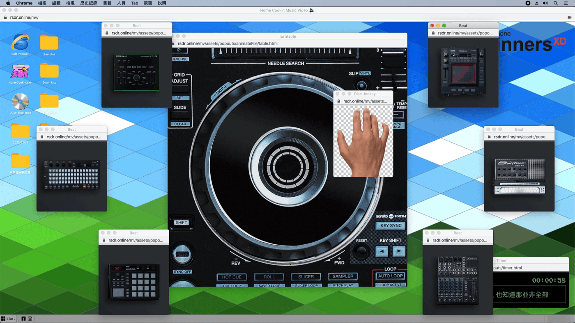Click the PITCH PLAY label
The image size is (575, 323).
click(343, 285)
